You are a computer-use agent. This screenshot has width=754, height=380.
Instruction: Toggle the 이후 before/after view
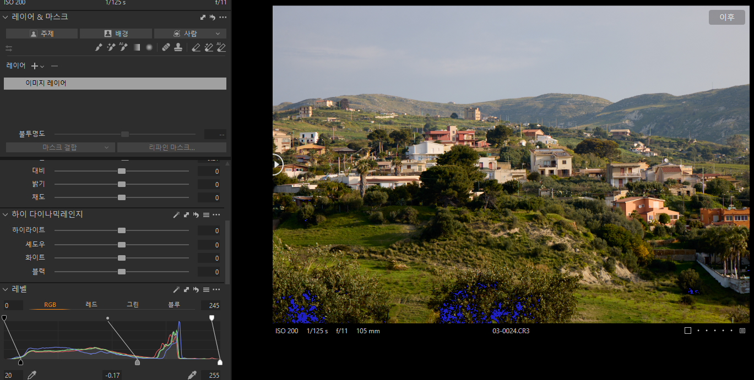click(x=727, y=17)
